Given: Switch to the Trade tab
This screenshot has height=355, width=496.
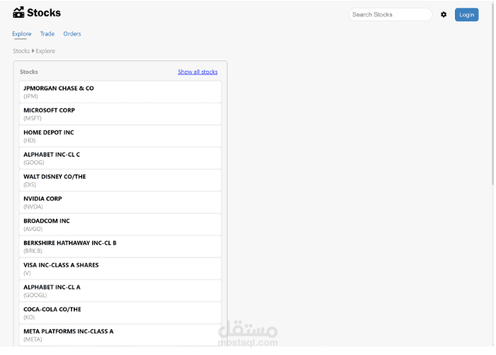Looking at the screenshot, I should [x=47, y=34].
